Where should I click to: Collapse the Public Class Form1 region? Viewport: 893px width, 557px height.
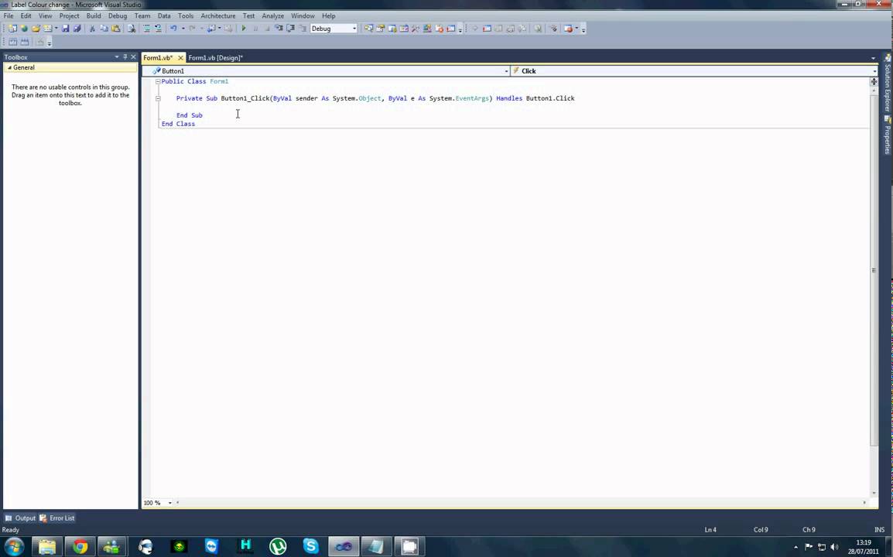click(158, 81)
